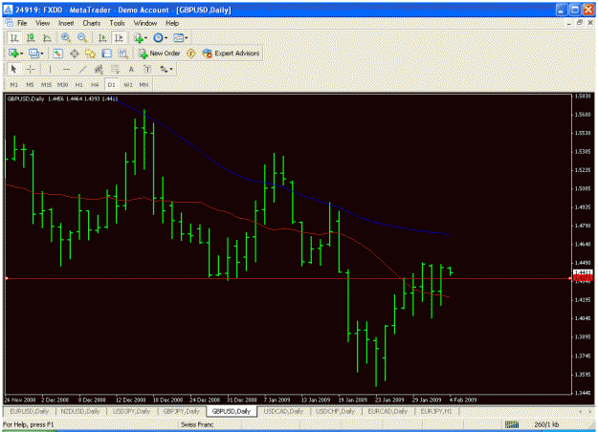Select the crosshair tool
Image resolution: width=598 pixels, height=432 pixels.
(30, 70)
